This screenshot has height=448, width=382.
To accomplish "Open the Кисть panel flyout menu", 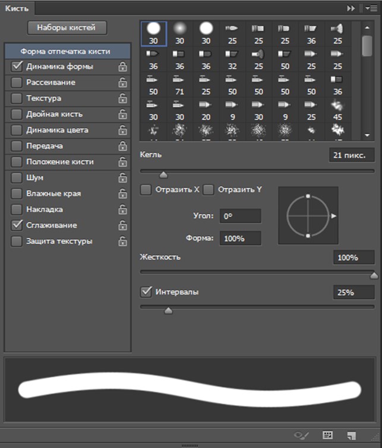I will coord(371,8).
